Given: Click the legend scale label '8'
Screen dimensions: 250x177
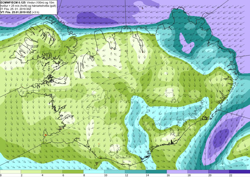Looking at the screenshot, I should click(84, 175).
